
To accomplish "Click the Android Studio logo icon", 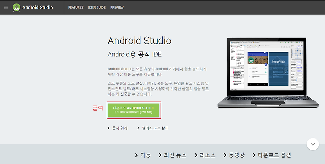I will (x=16, y=8).
